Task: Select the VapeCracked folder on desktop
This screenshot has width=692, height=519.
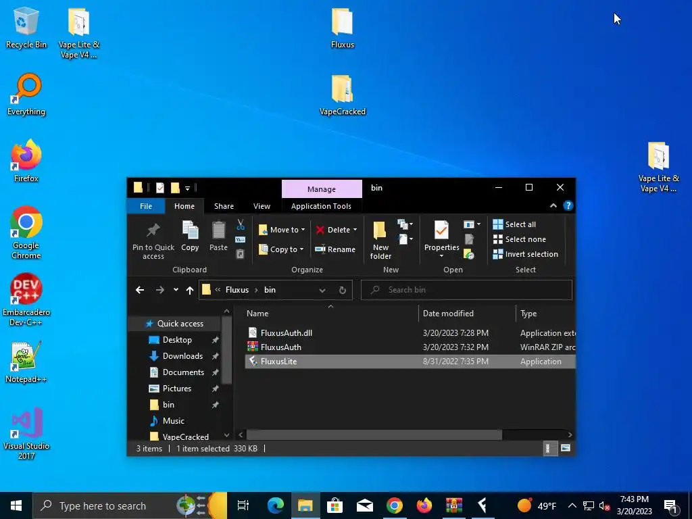Action: (343, 95)
